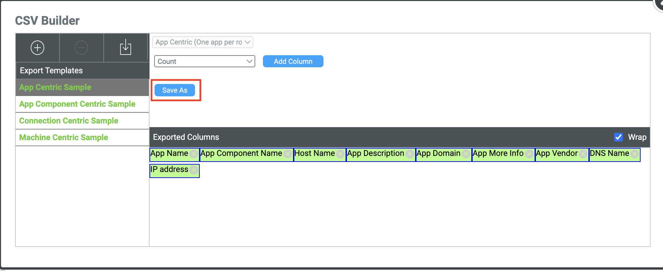Remove the App Name column chip
Image resolution: width=663 pixels, height=271 pixels.
coord(193,154)
